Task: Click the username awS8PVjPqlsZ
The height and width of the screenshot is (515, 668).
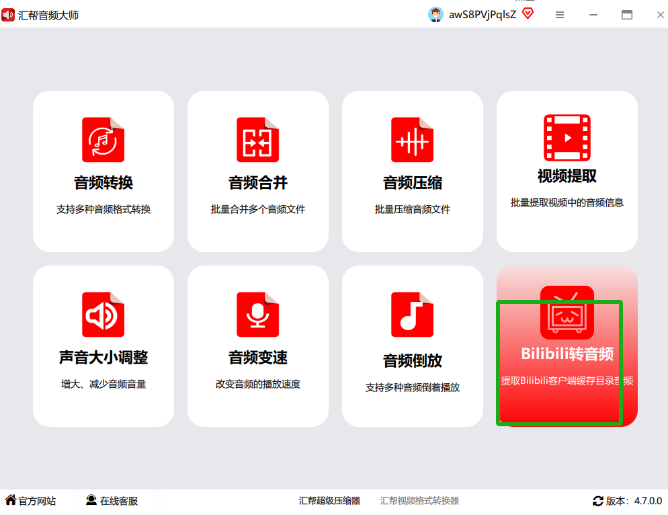Action: [483, 15]
